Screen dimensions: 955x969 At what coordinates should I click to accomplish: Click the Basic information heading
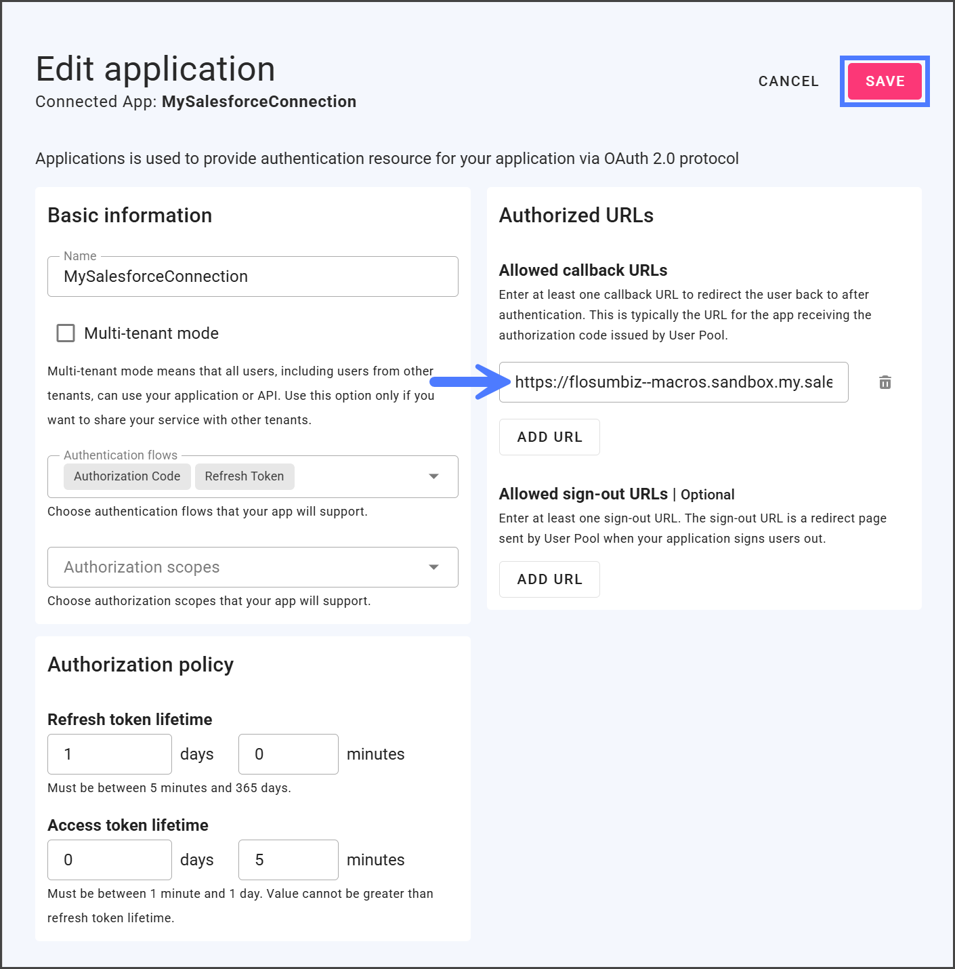coord(130,215)
